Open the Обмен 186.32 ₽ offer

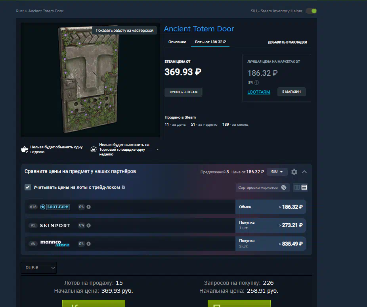tap(271, 207)
